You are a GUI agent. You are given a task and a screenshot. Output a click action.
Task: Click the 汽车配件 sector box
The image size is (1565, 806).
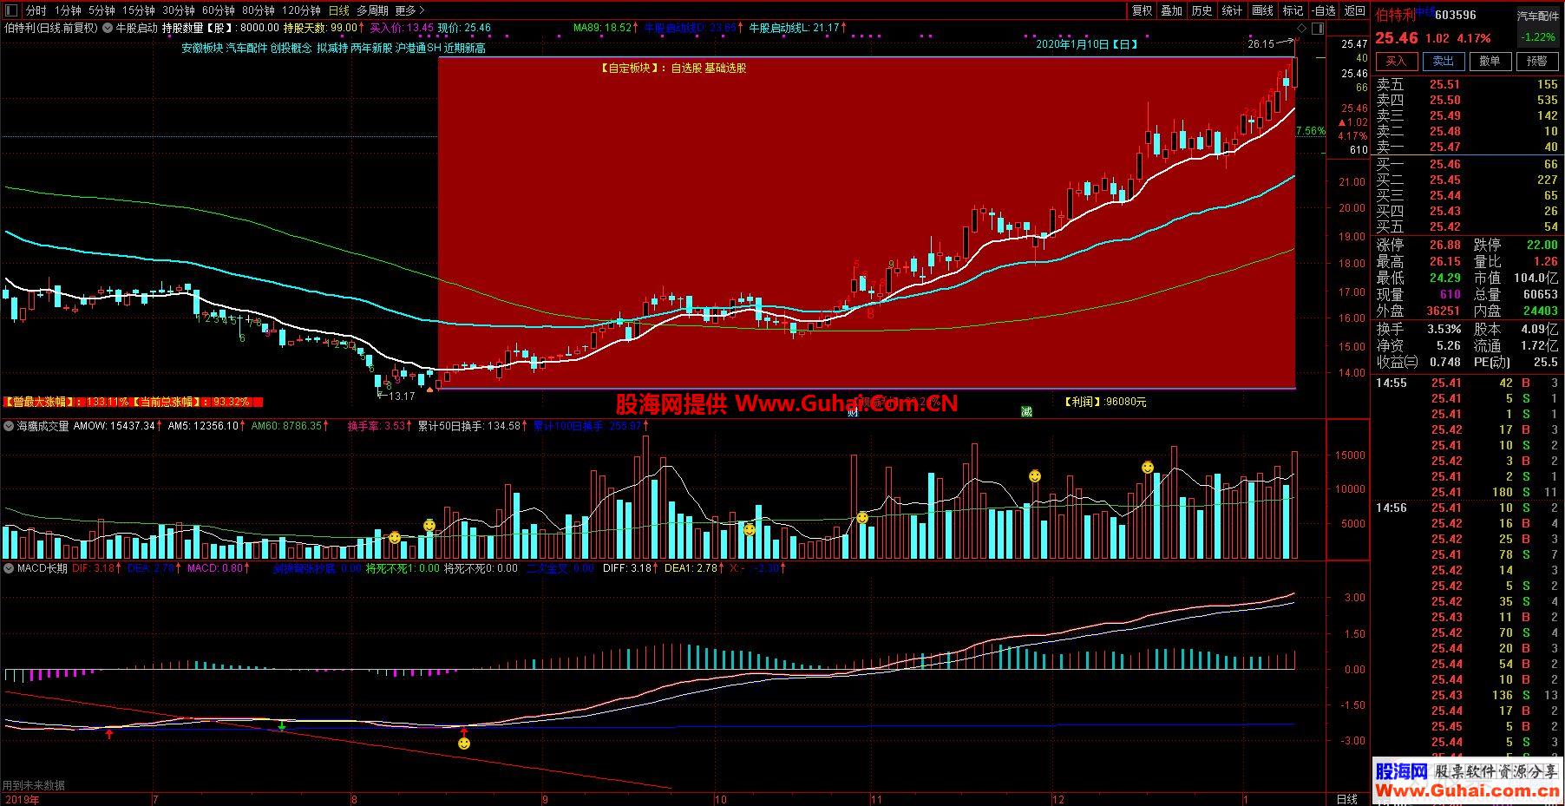pos(1537,16)
